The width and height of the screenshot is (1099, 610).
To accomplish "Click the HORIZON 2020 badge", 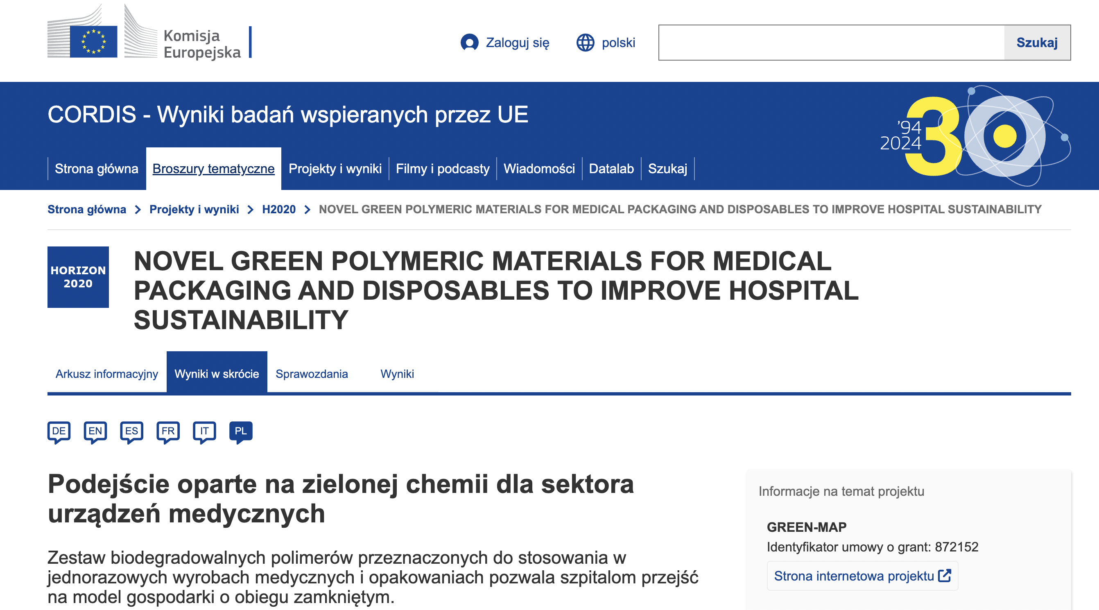I will [78, 277].
